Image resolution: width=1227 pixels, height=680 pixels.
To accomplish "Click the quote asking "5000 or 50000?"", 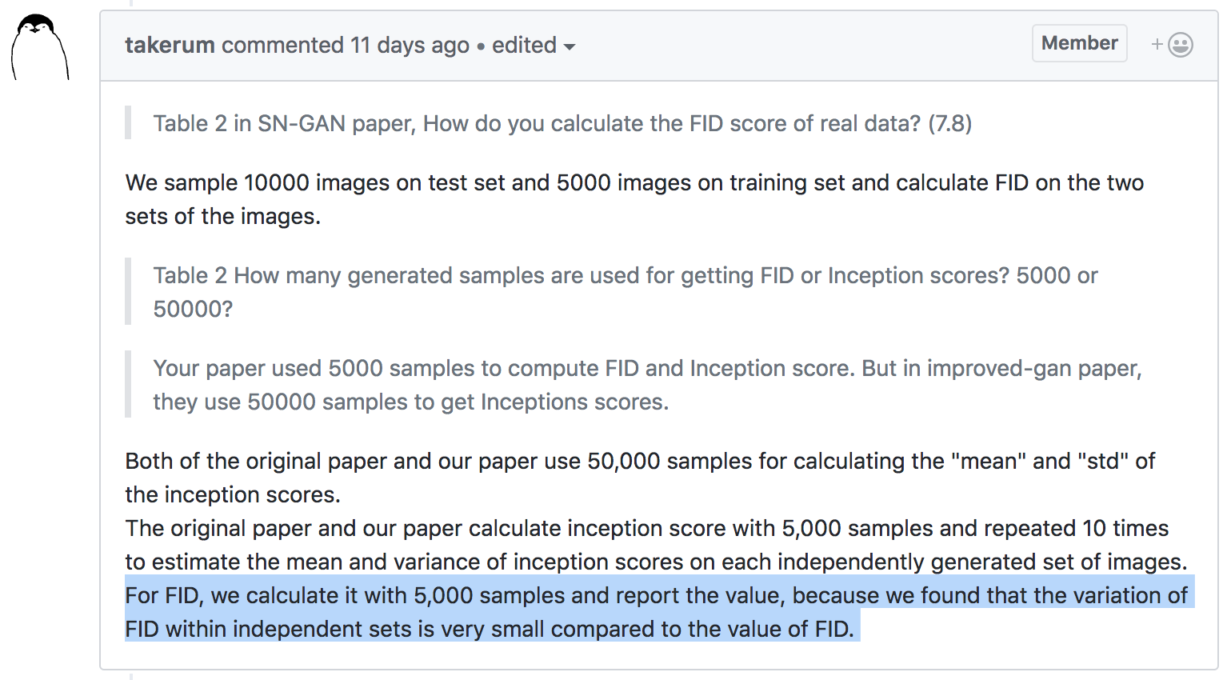I will click(624, 276).
